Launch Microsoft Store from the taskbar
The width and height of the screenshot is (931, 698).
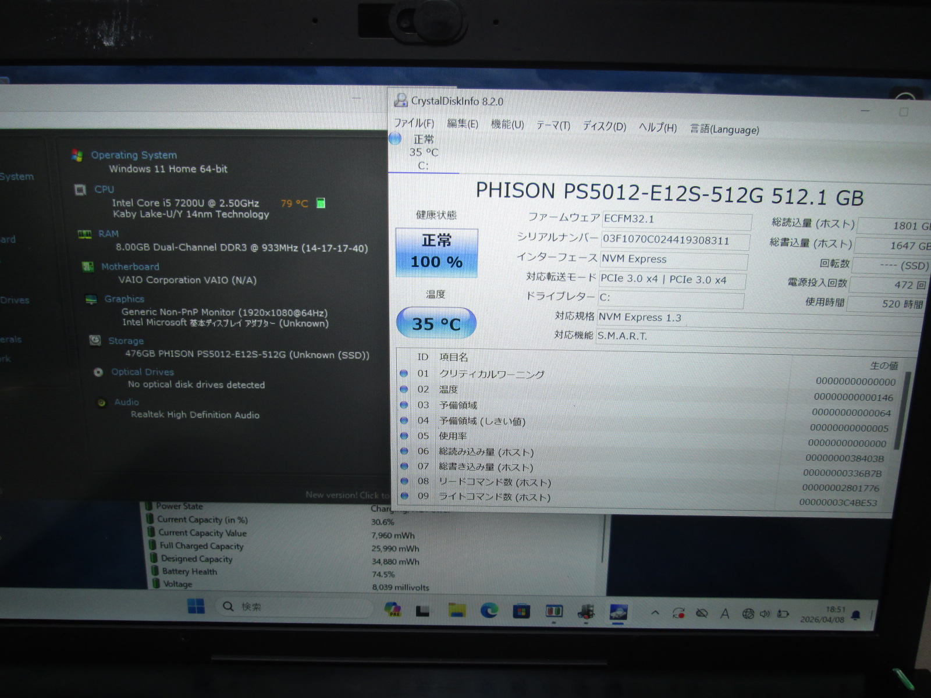tap(521, 611)
